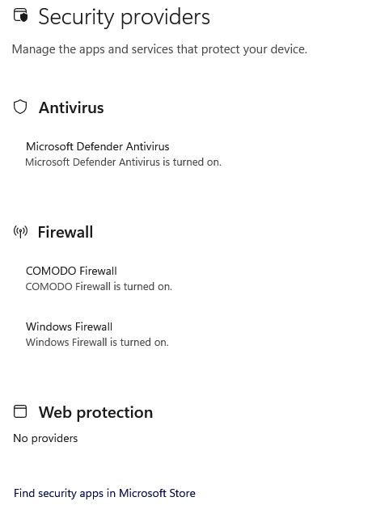Click 'Microsoft Store' within the bottom link
The image size is (372, 518).
point(157,493)
